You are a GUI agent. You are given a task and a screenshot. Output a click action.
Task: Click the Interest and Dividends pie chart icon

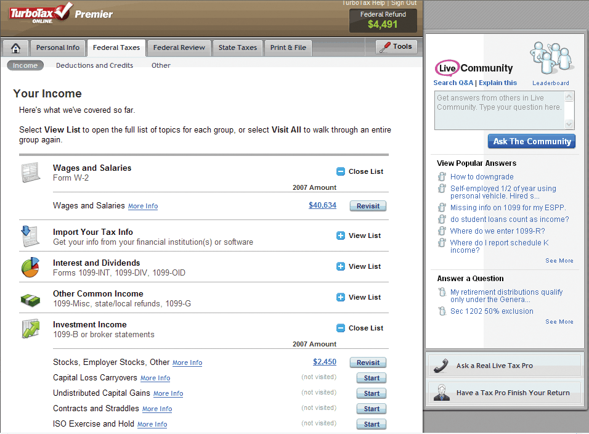[30, 267]
